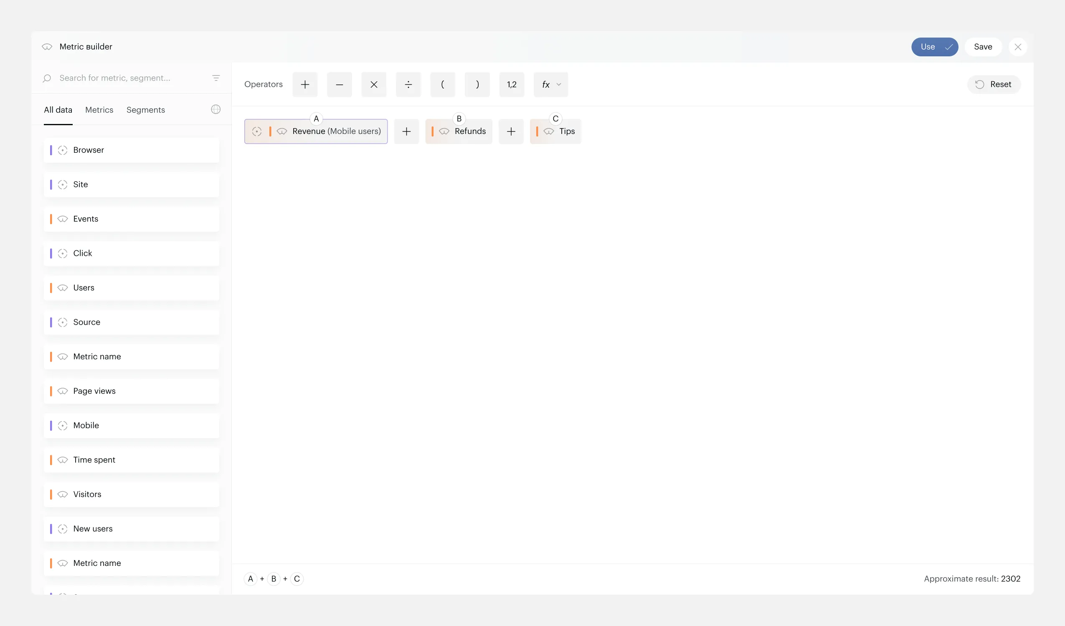Image resolution: width=1065 pixels, height=626 pixels.
Task: Open the fx functions dropdown
Action: click(x=551, y=84)
